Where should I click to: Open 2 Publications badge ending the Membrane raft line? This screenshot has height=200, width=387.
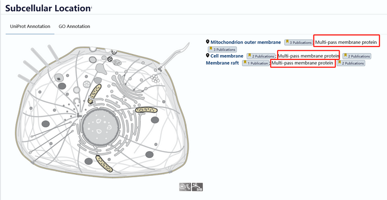click(351, 63)
